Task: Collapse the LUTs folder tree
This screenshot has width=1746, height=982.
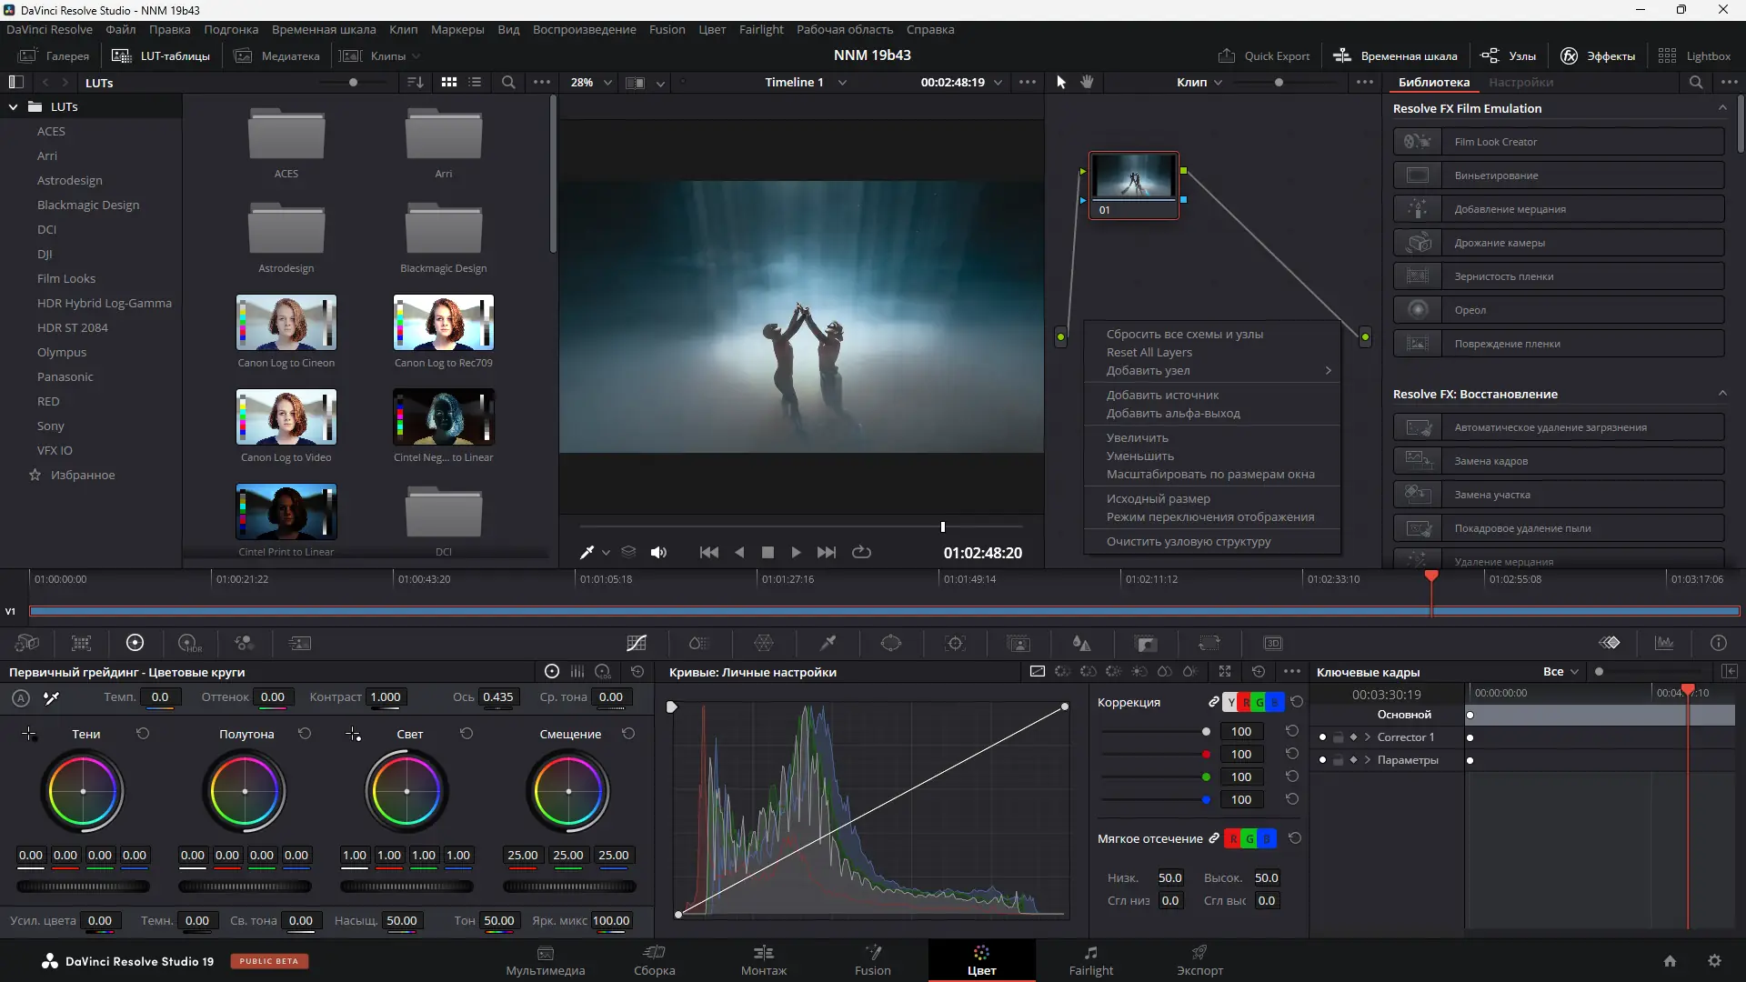Action: 13,106
